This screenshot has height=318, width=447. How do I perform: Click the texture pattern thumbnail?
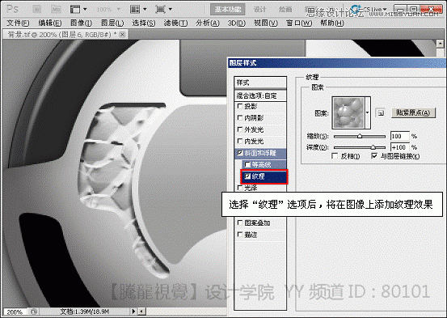point(349,112)
